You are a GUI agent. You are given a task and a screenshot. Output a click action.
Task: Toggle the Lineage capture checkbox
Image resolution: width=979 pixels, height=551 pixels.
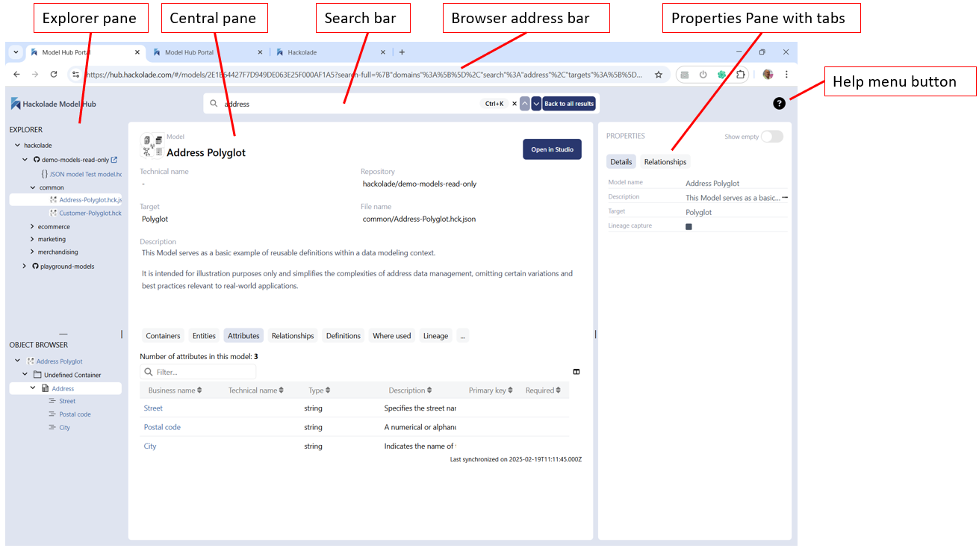tap(689, 226)
